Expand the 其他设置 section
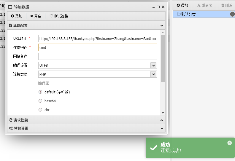The height and width of the screenshot is (161, 235). click(162, 128)
